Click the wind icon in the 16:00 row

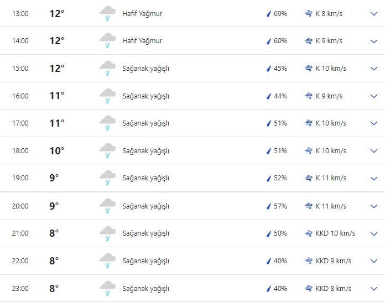click(x=309, y=96)
